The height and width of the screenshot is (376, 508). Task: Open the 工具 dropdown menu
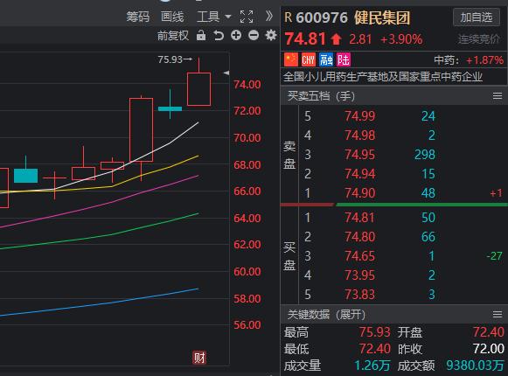click(x=213, y=17)
